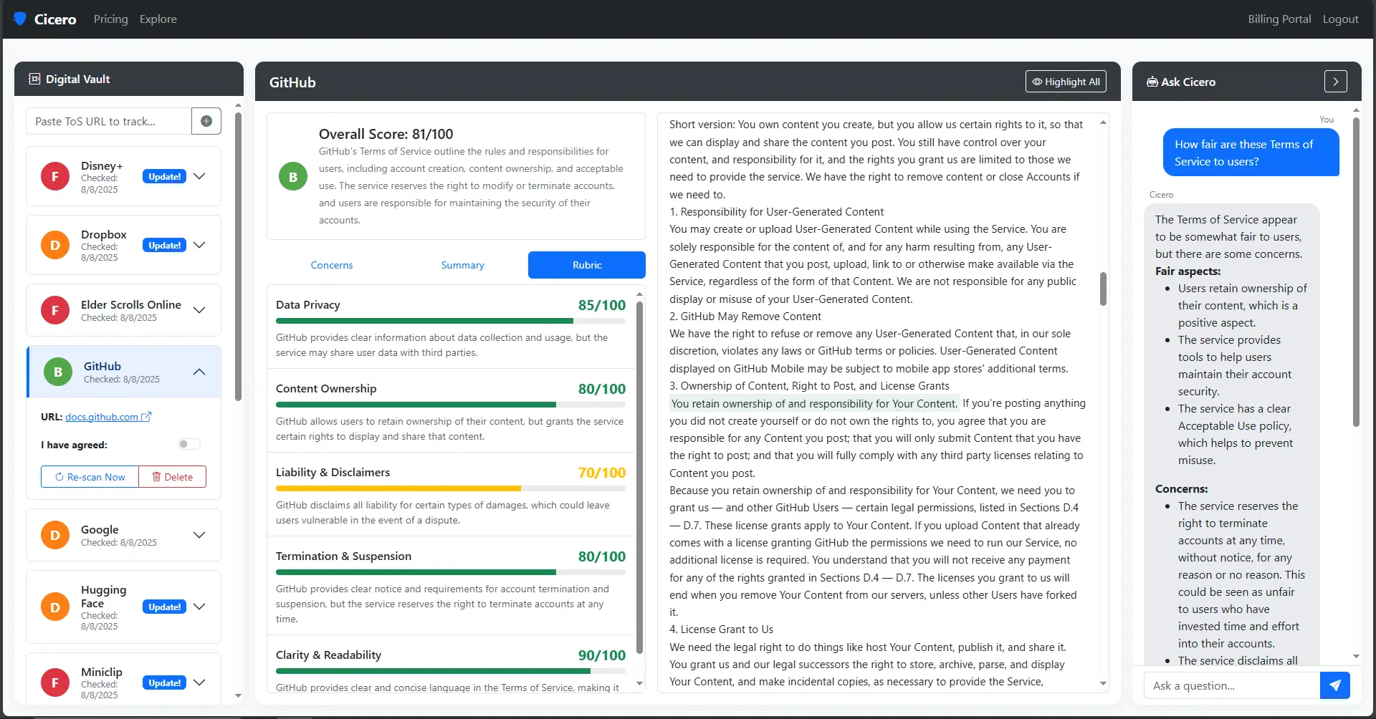Open external link icon beside docs.github.com
The image size is (1376, 719).
click(146, 417)
